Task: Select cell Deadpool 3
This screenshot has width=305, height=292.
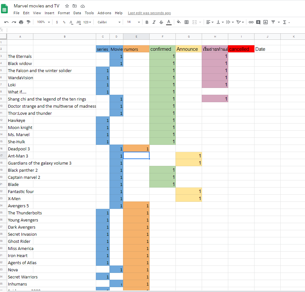Action: [20, 149]
